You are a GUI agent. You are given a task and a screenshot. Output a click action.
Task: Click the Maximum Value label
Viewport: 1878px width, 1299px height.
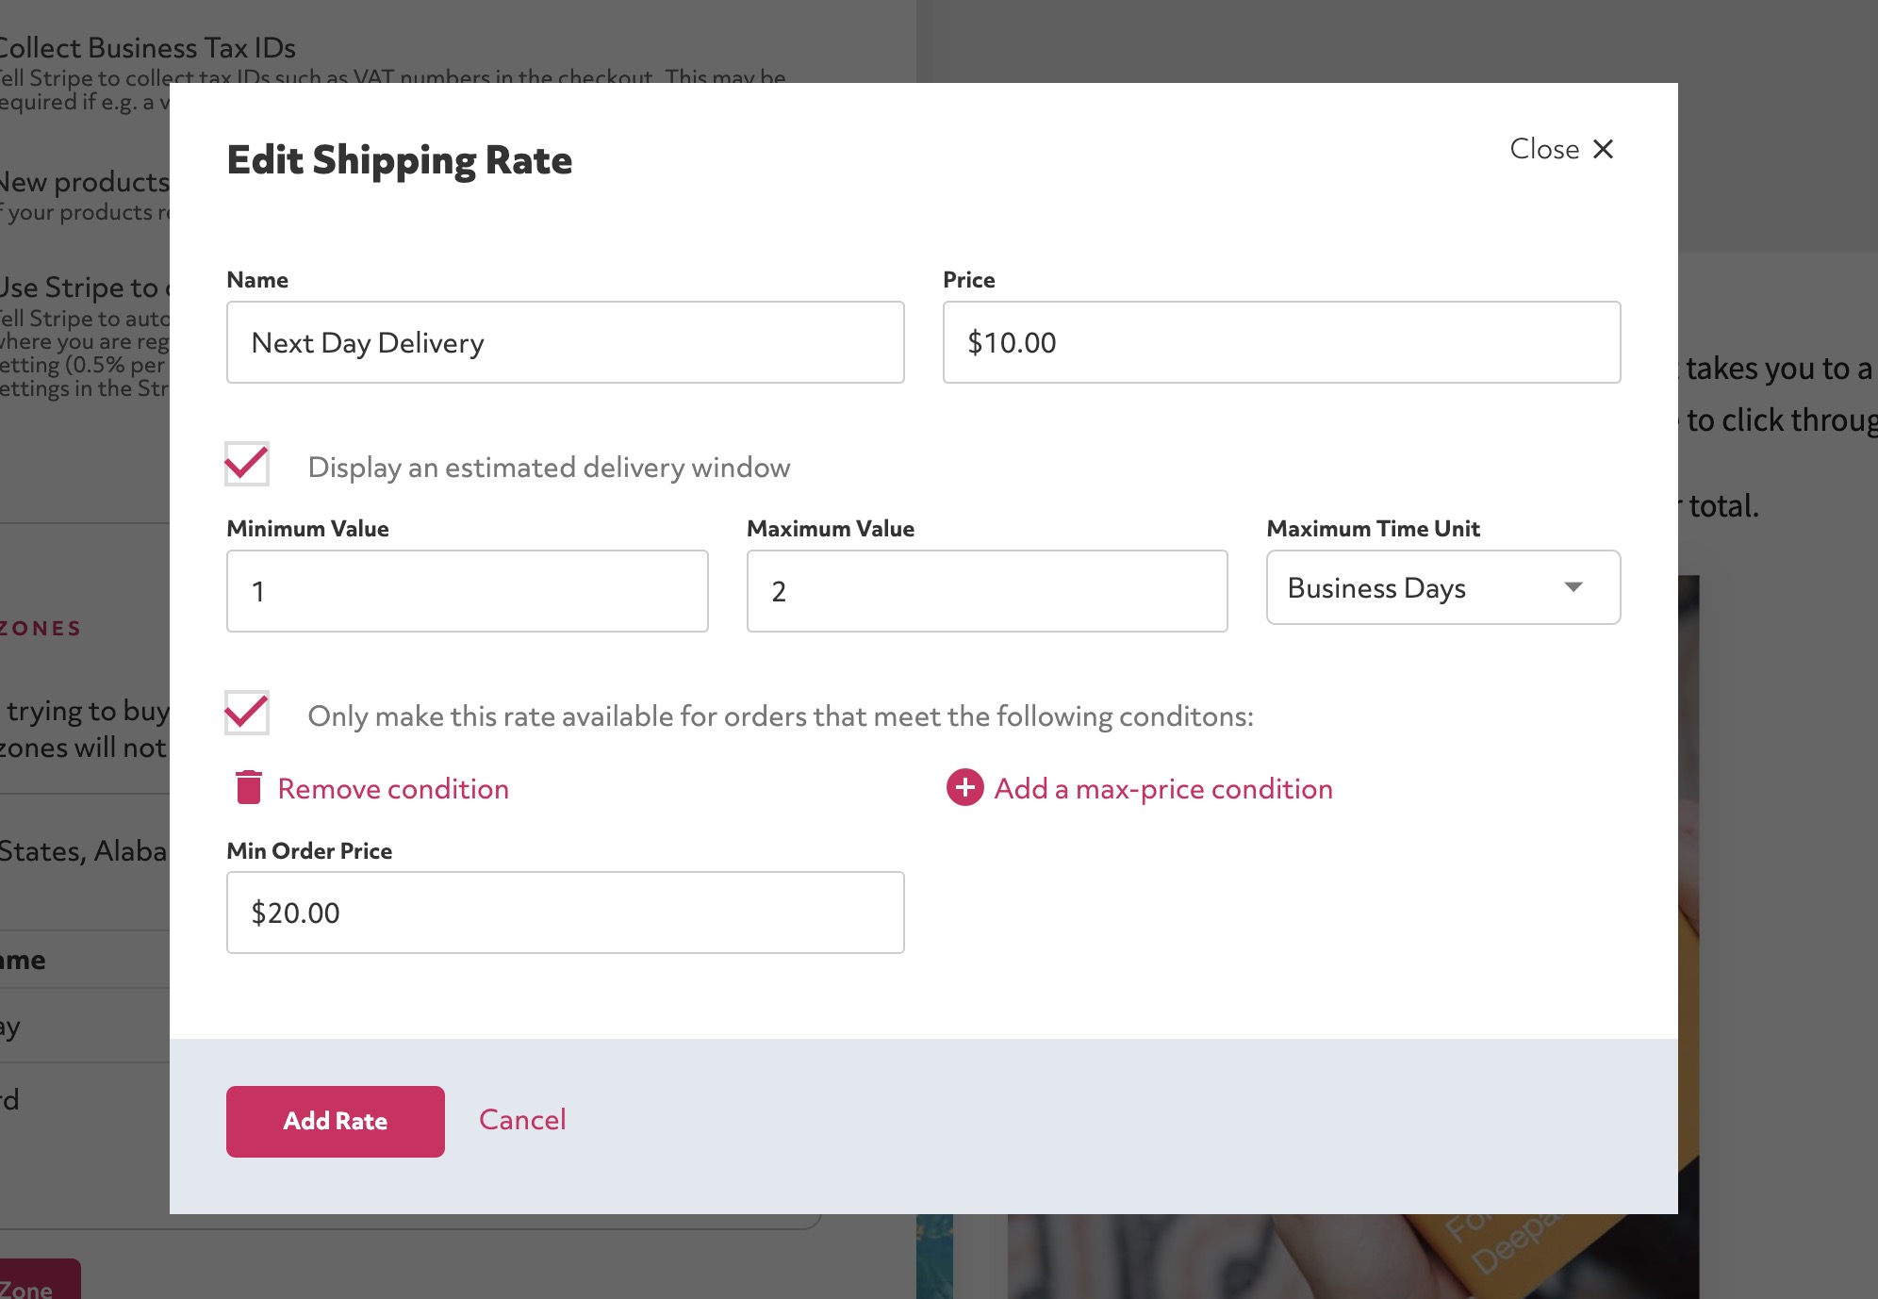coord(831,529)
